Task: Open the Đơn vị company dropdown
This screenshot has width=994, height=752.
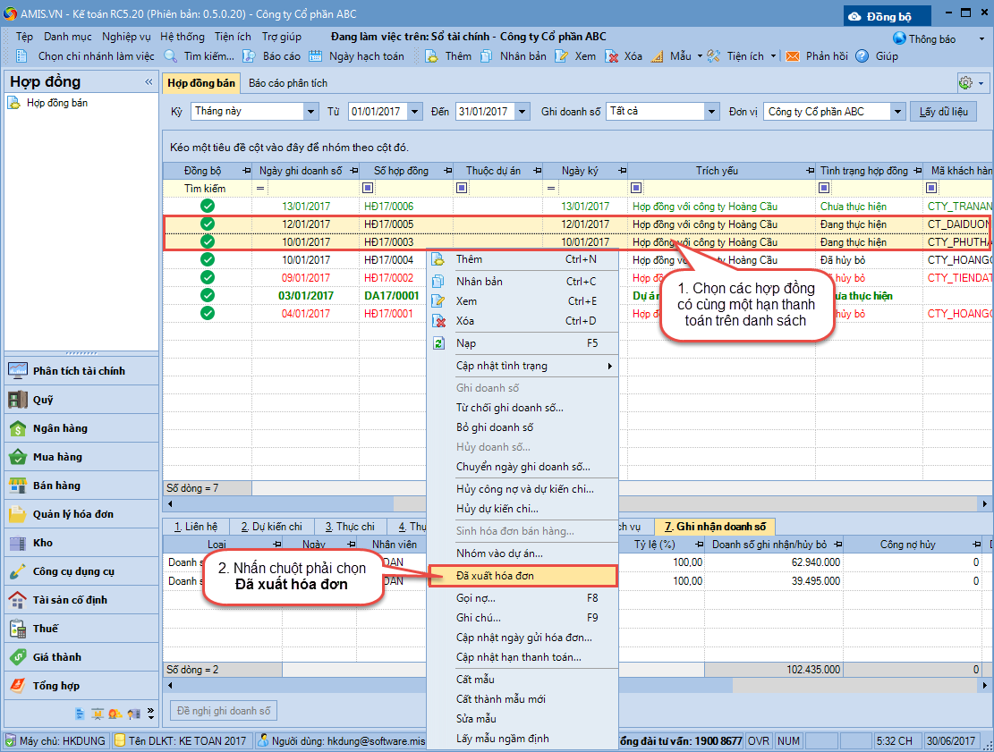Action: pyautogui.click(x=897, y=112)
